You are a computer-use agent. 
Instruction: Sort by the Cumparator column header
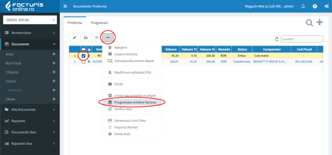[x=272, y=50]
